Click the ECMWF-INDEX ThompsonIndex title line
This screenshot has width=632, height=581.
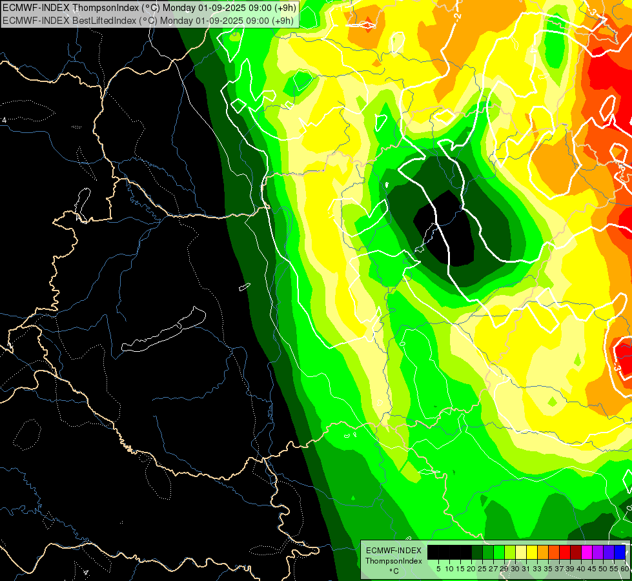(150, 7)
